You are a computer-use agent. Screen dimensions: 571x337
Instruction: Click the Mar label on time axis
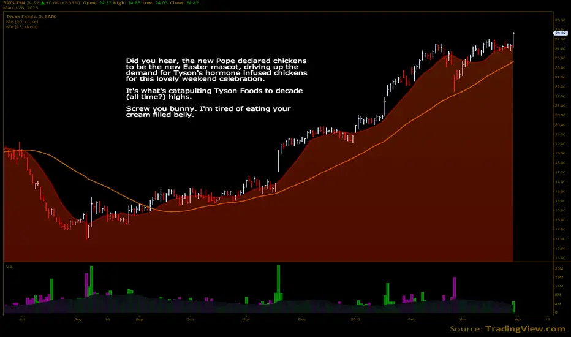pyautogui.click(x=462, y=319)
